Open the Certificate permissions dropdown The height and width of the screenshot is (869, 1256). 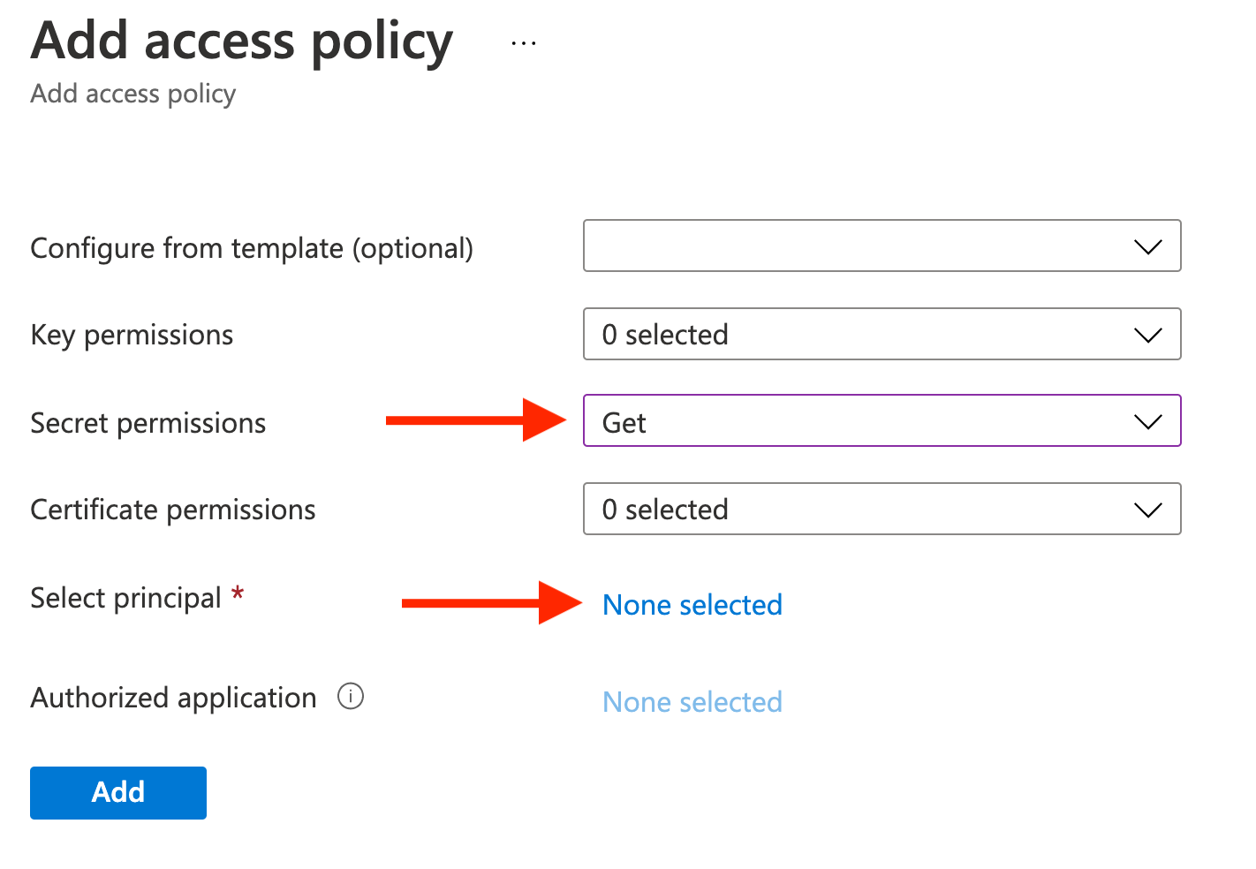coord(882,509)
